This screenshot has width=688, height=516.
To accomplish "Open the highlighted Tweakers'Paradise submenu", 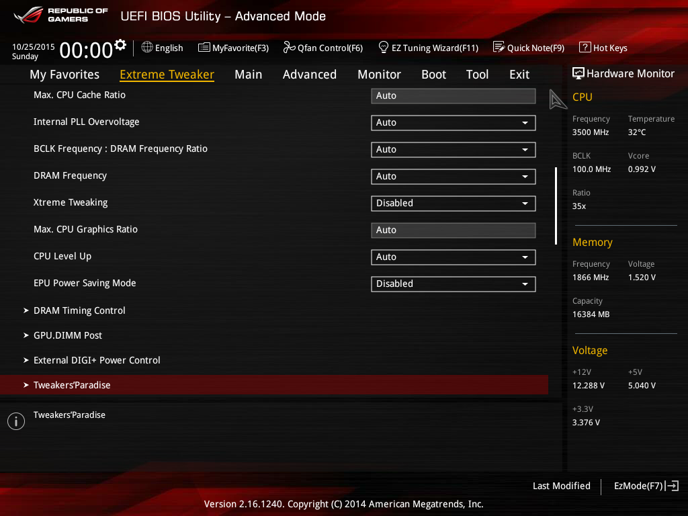I will [274, 385].
